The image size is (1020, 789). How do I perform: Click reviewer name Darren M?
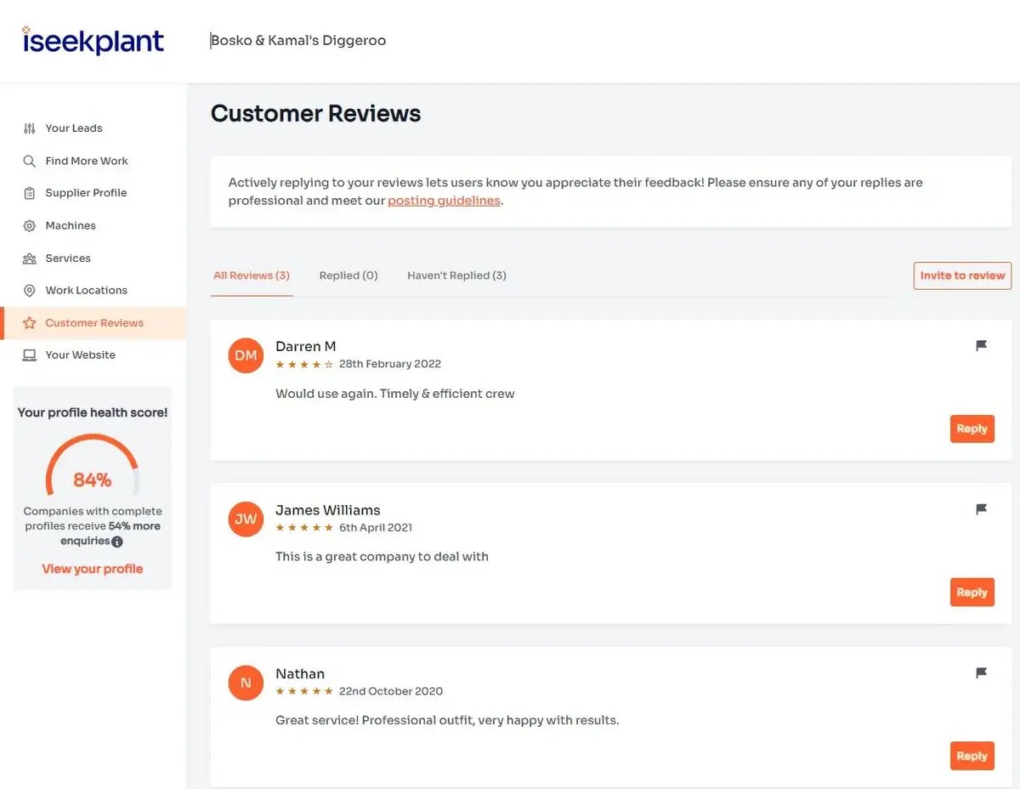point(306,346)
